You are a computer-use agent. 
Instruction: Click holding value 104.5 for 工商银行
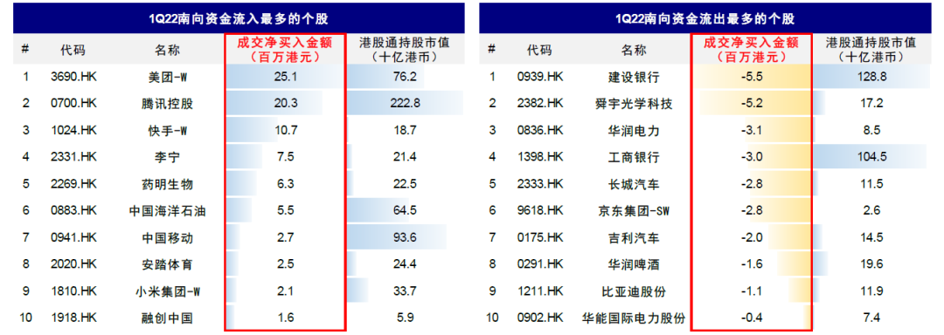(x=871, y=157)
